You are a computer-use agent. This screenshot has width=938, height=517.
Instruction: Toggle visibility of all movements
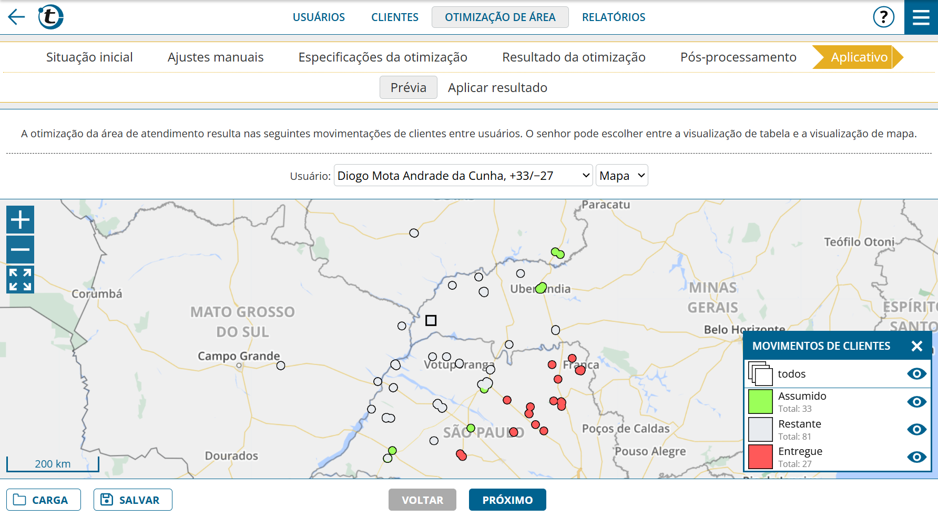coord(916,374)
